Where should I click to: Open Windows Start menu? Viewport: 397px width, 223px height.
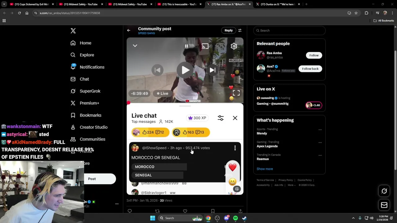click(x=153, y=218)
